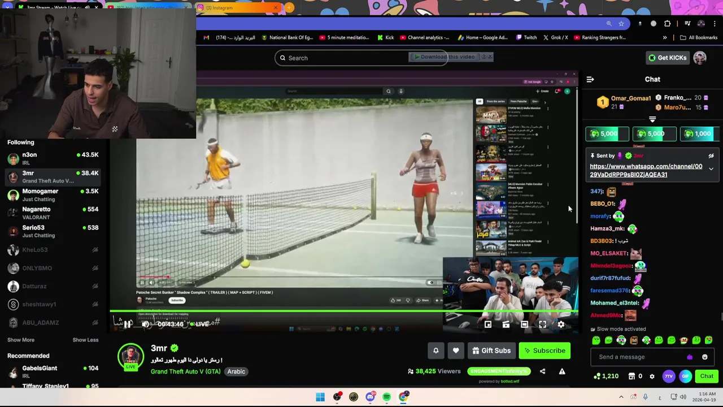Open Twitch bookmark in bookmarks bar

click(x=526, y=38)
